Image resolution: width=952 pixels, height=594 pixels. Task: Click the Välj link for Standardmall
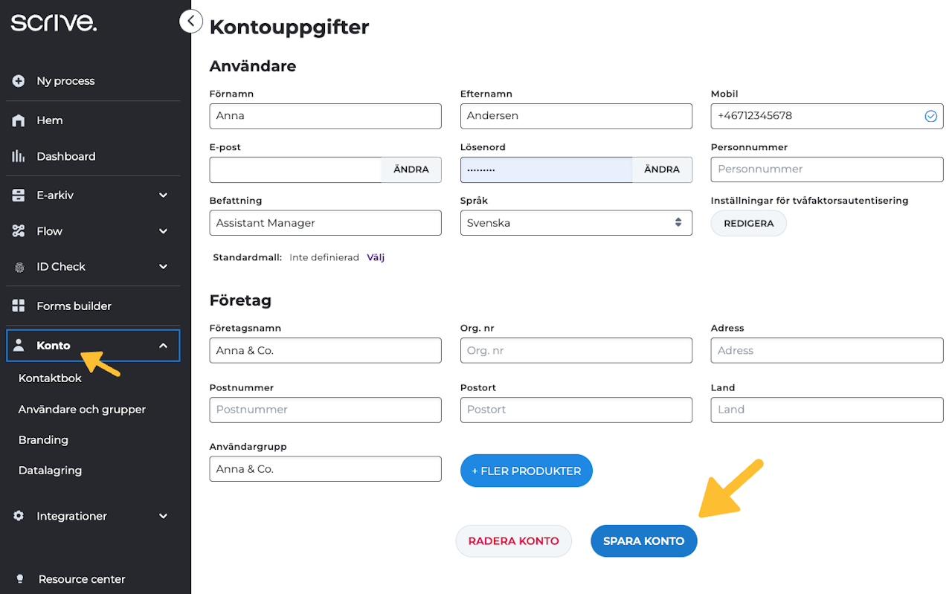pos(376,257)
